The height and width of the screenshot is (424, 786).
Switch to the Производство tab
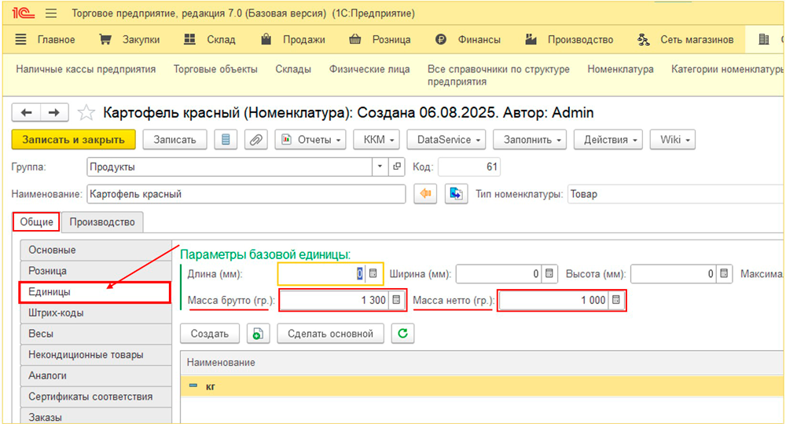click(x=102, y=222)
